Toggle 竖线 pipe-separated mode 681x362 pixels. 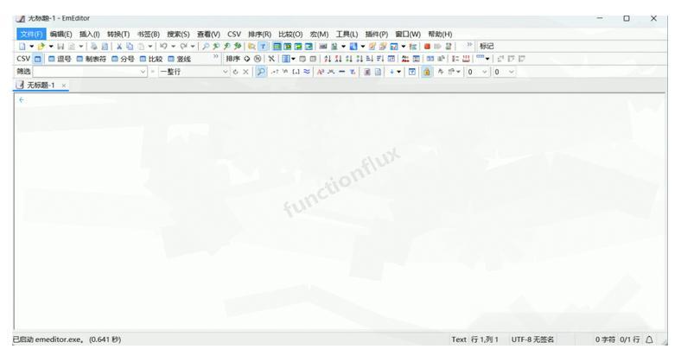coord(180,59)
